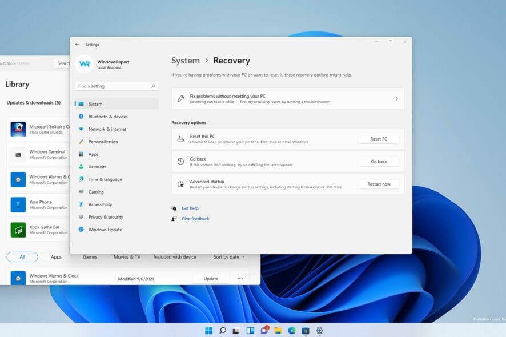Click the Accounts person icon

(x=81, y=167)
